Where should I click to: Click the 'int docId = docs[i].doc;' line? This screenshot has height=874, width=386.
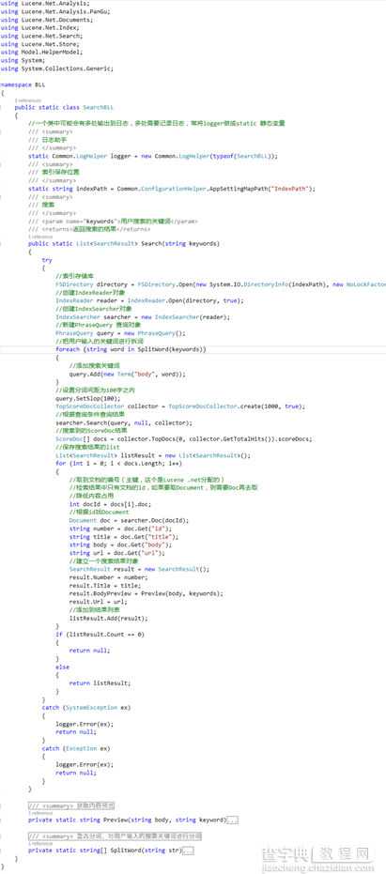(109, 504)
